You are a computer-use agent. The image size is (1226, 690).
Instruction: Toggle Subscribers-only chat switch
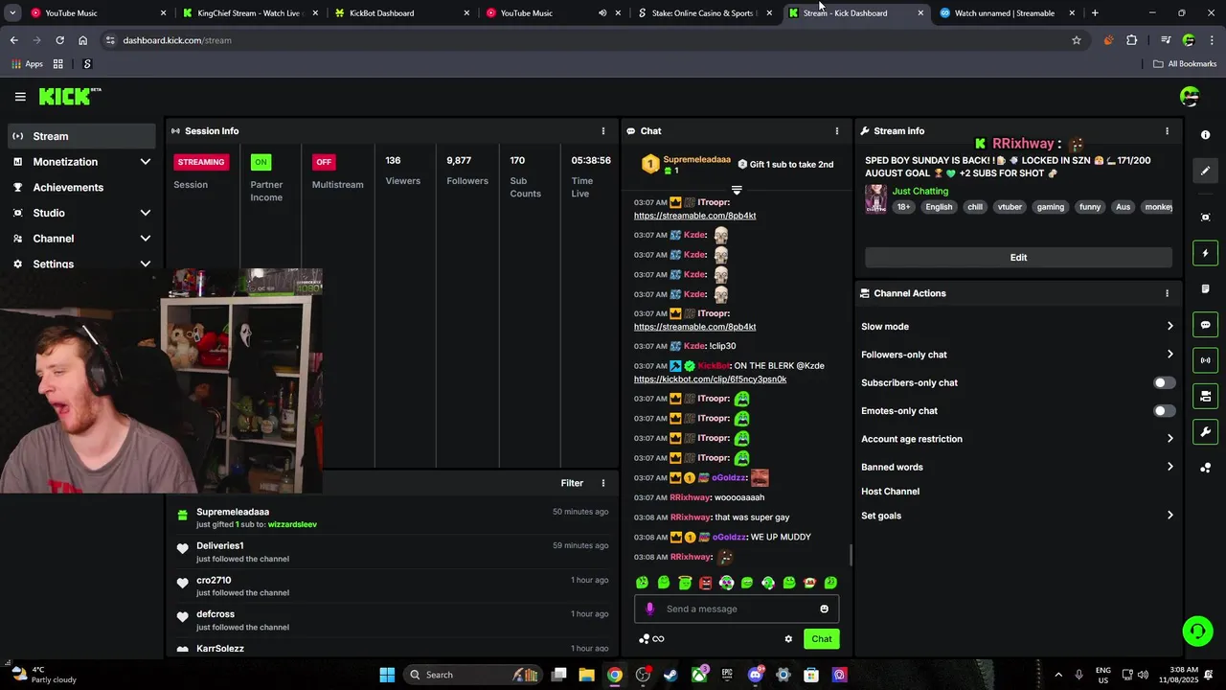click(x=1164, y=382)
